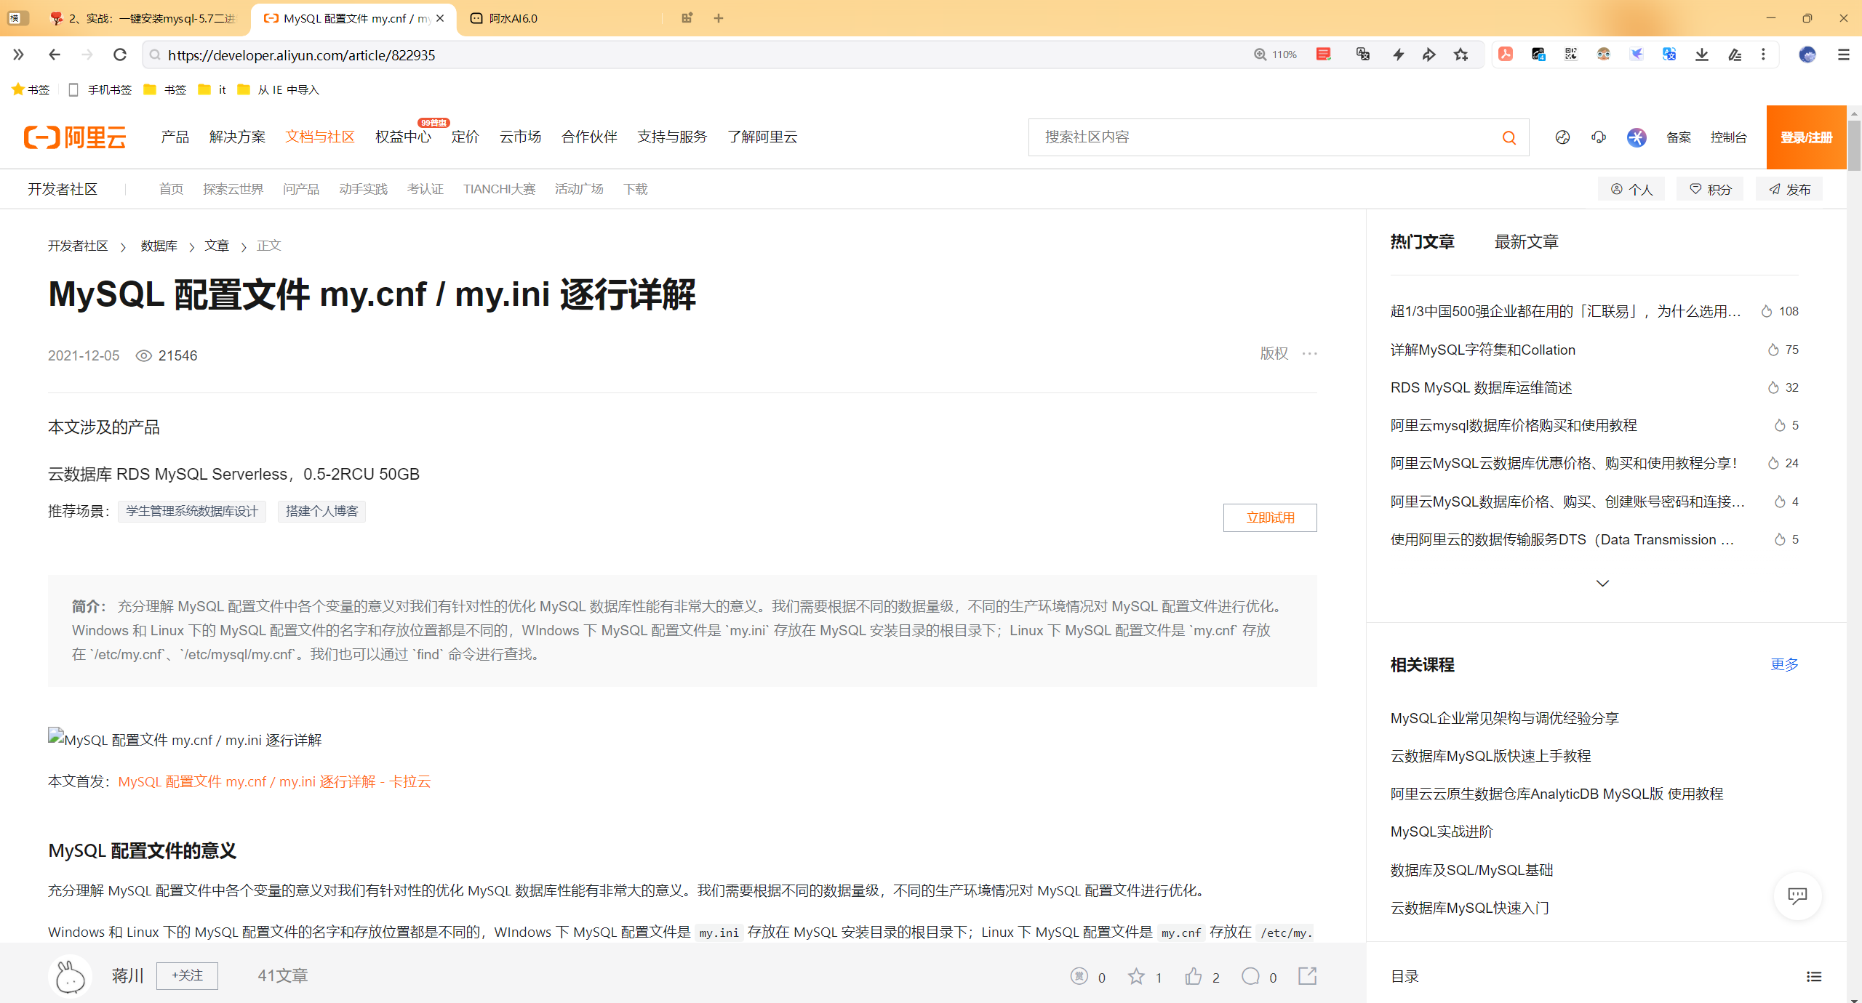Image resolution: width=1862 pixels, height=1003 pixels.
Task: Expand the hot articles list chevron
Action: point(1602,583)
